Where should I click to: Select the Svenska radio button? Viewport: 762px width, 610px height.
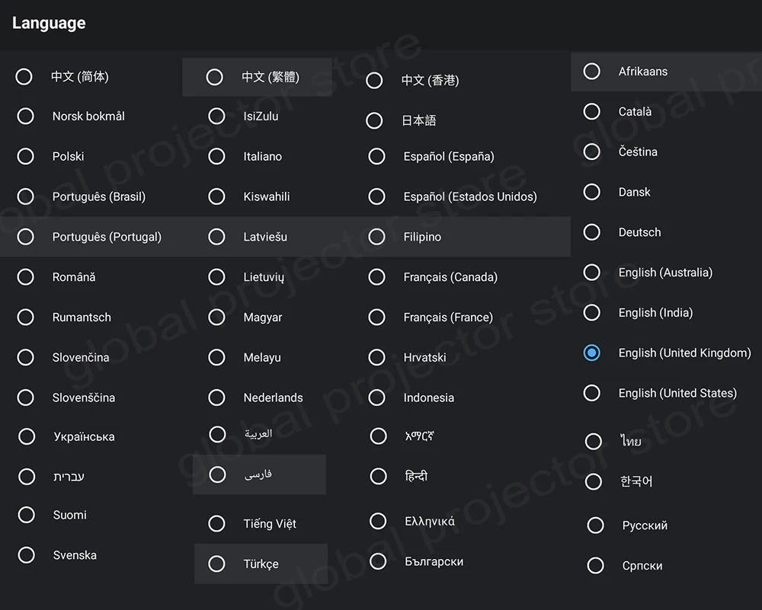[x=27, y=555]
